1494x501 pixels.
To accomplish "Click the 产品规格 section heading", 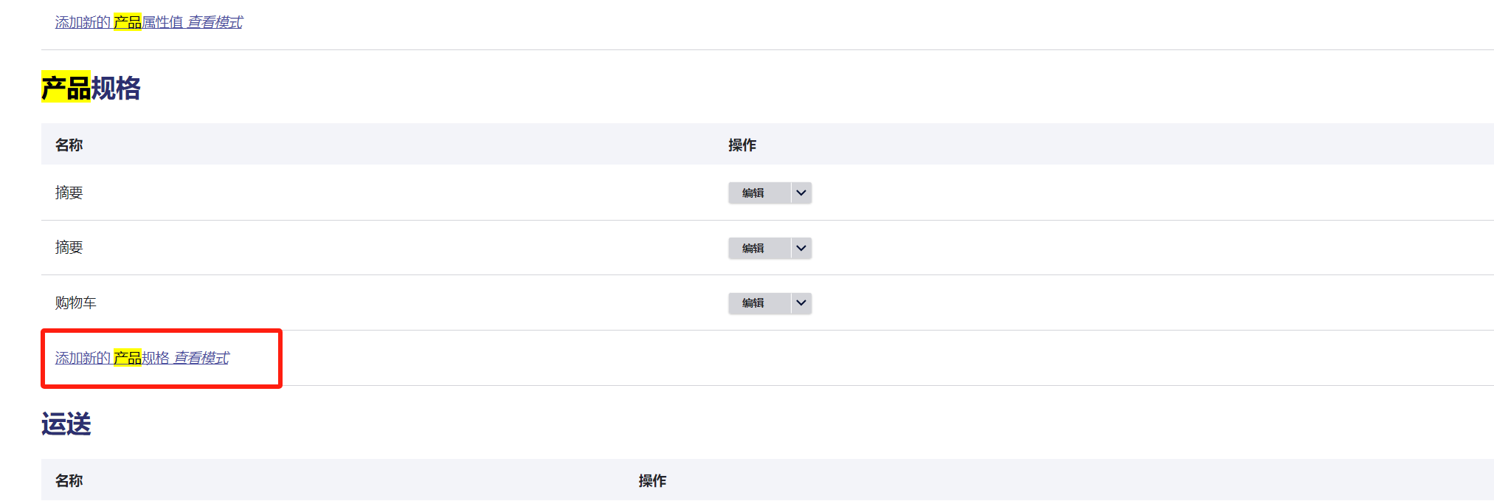I will click(x=91, y=88).
